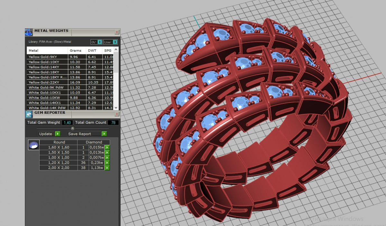The image size is (386, 226).
Task: Click green arrow for 1,60 X 1,60 row
Action: (x=107, y=147)
